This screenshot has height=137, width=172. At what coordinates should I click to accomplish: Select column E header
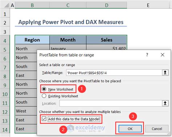(148, 5)
